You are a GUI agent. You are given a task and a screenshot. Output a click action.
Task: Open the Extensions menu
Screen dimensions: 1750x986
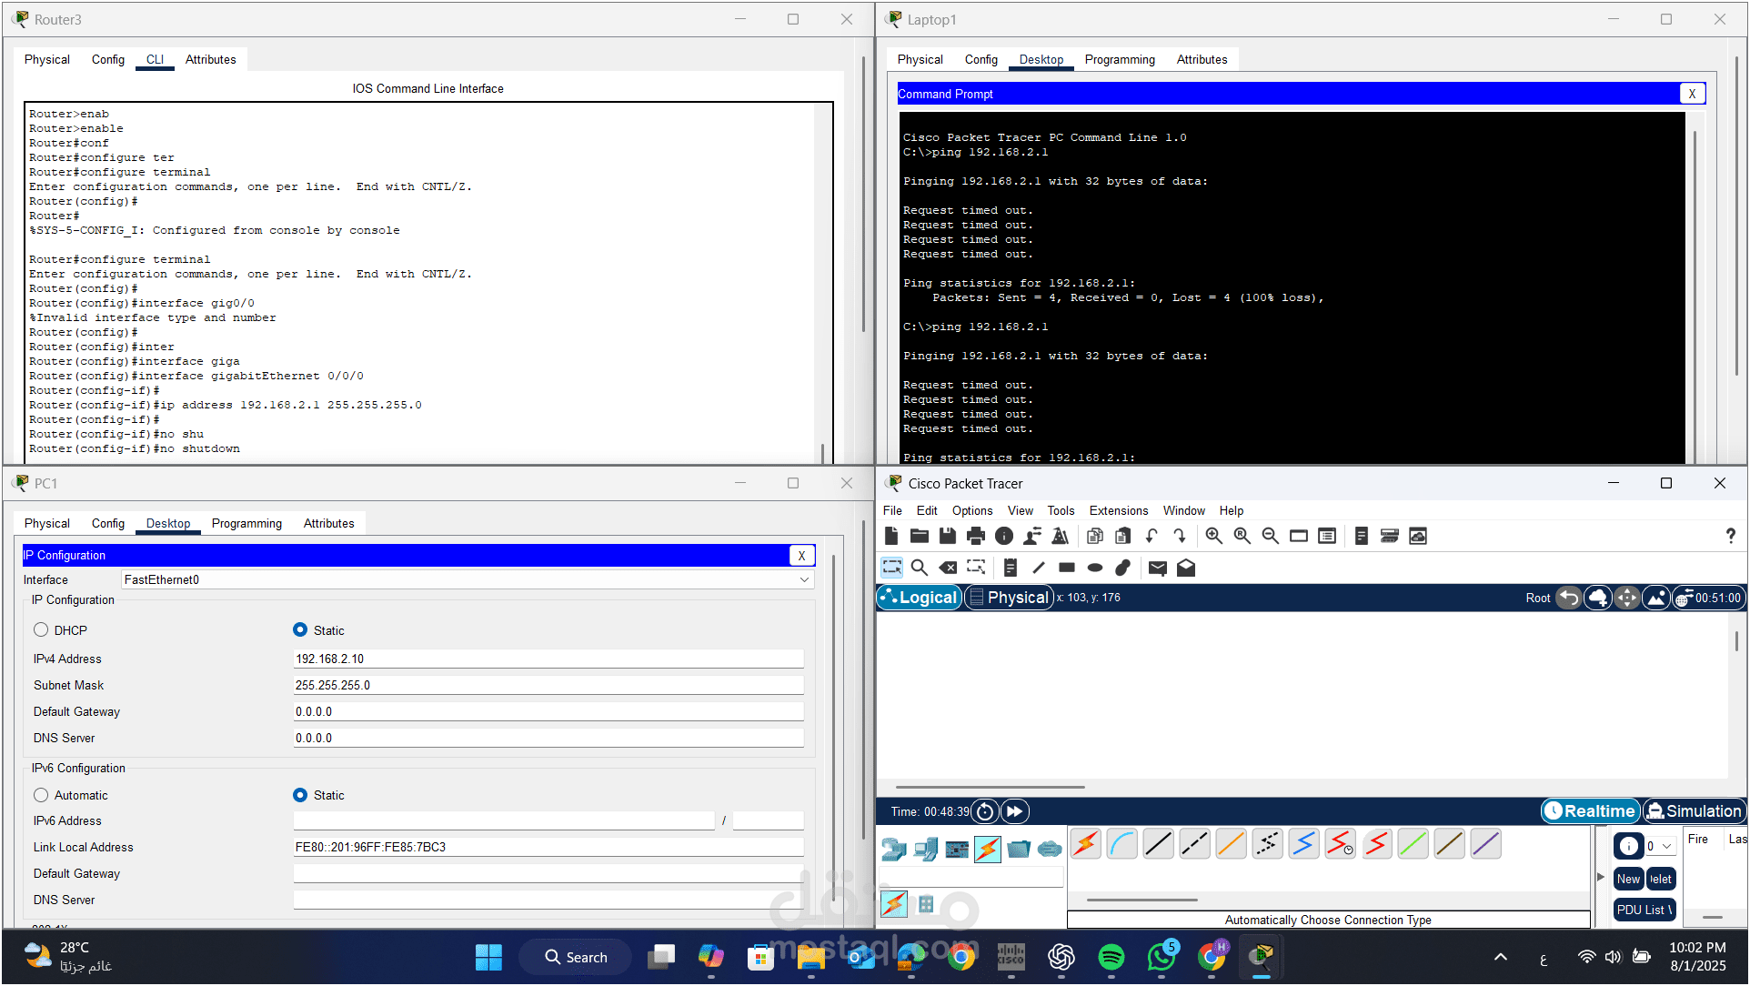point(1119,510)
